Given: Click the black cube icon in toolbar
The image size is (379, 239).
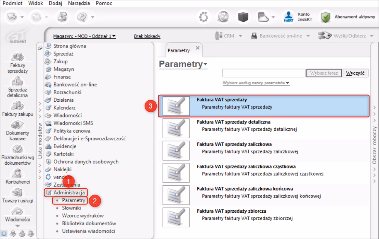Looking at the screenshot, I should [x=243, y=17].
